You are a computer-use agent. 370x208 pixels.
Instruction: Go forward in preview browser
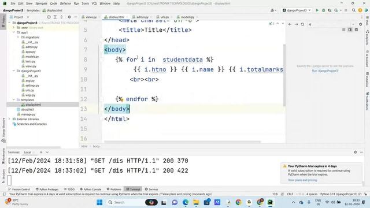[296, 24]
